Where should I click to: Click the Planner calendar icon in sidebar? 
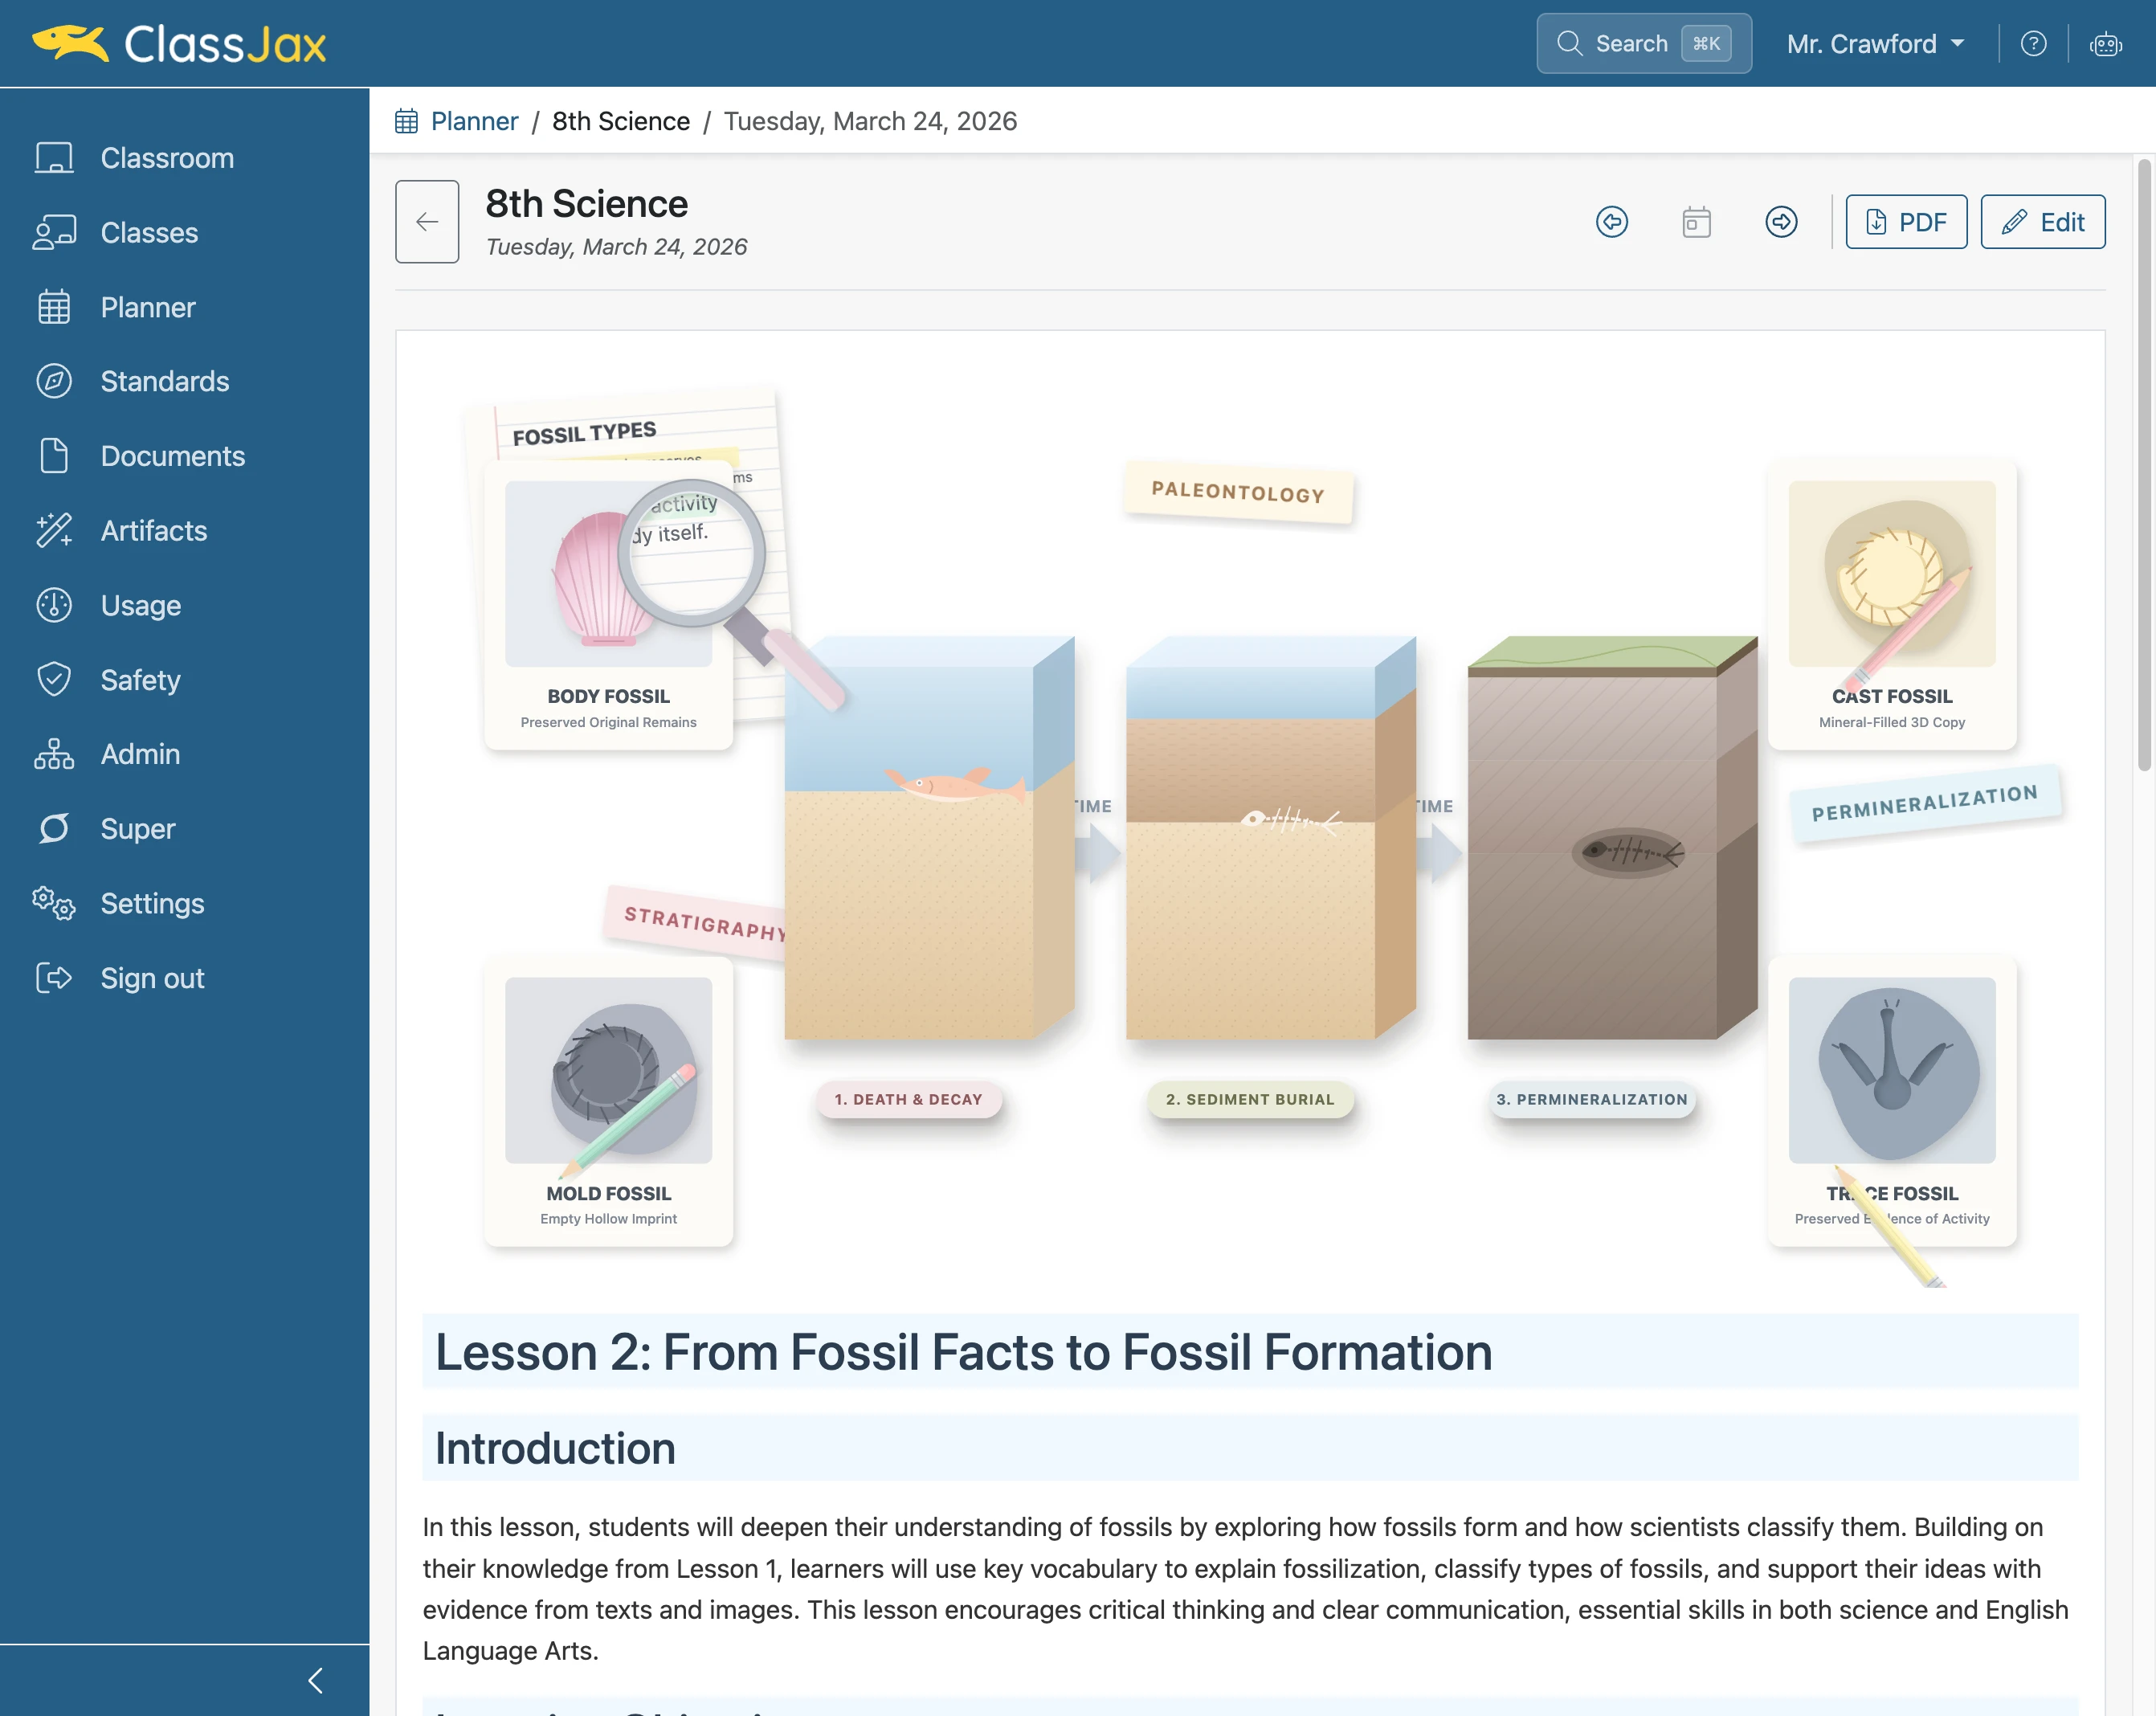click(54, 307)
